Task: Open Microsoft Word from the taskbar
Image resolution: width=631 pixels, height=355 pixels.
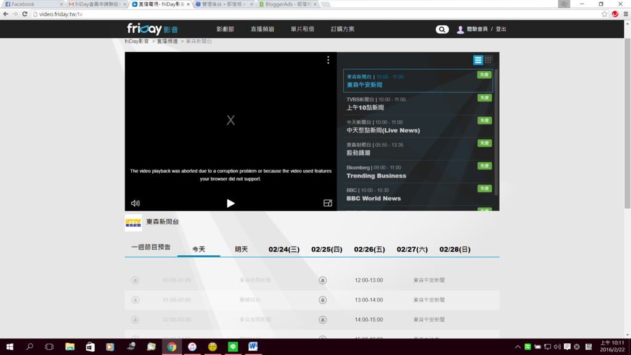Action: pyautogui.click(x=253, y=346)
